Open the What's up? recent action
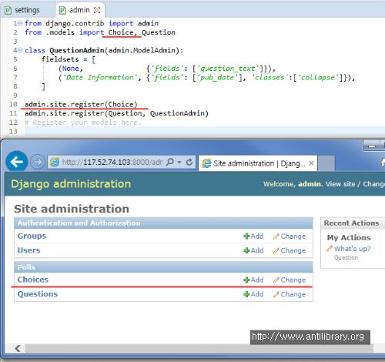Screen dimensions: 385x362 352,249
